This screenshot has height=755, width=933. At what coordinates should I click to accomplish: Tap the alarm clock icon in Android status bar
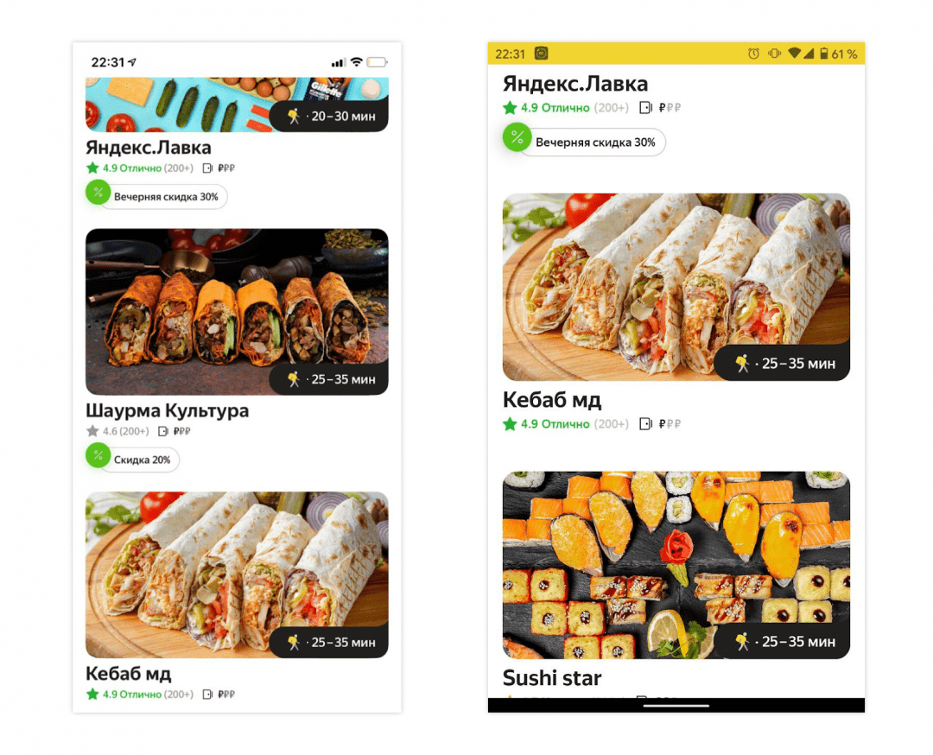pos(753,54)
